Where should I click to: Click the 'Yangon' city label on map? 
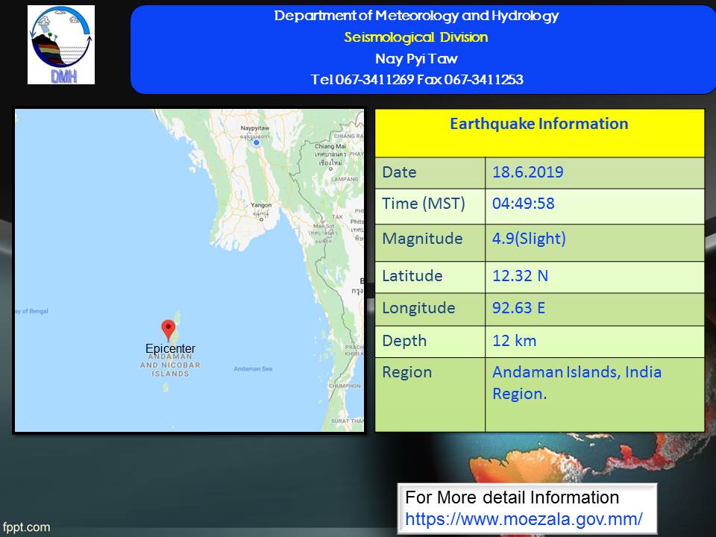[261, 205]
